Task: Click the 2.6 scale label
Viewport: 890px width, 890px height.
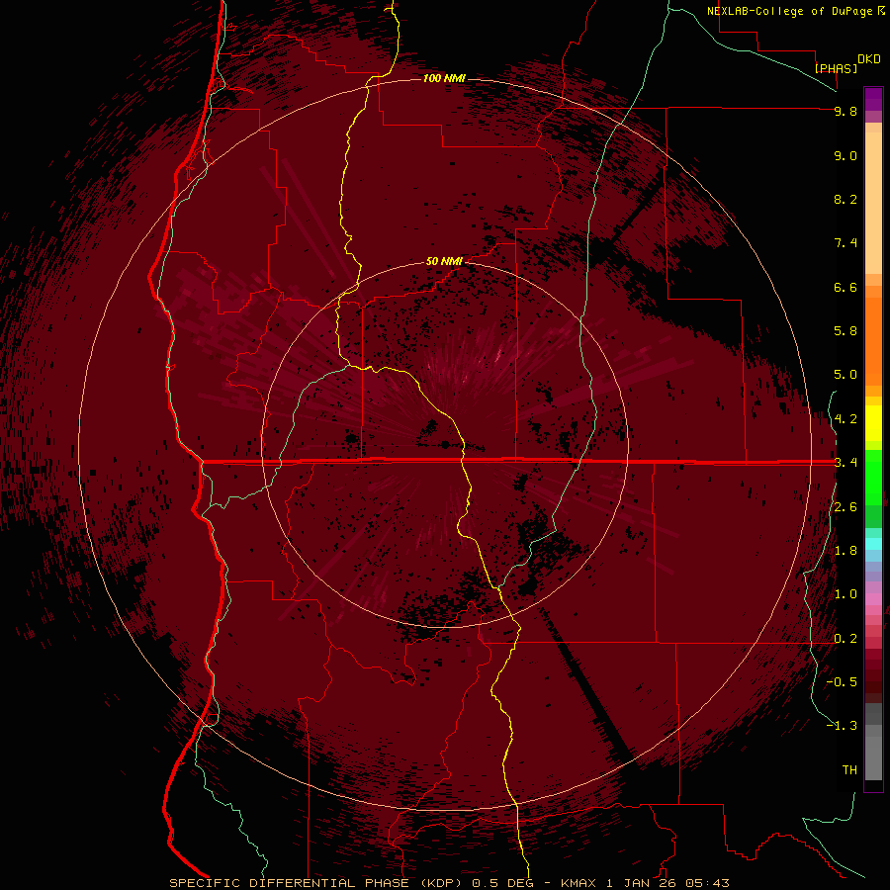Action: [845, 507]
